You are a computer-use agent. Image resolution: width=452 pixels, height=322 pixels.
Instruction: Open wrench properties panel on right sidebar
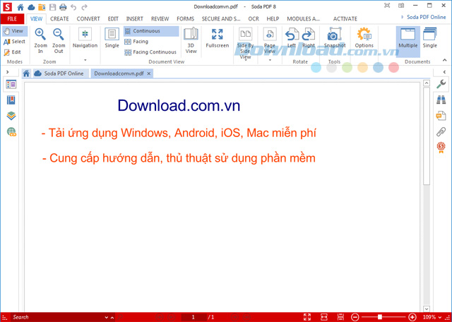441,84
